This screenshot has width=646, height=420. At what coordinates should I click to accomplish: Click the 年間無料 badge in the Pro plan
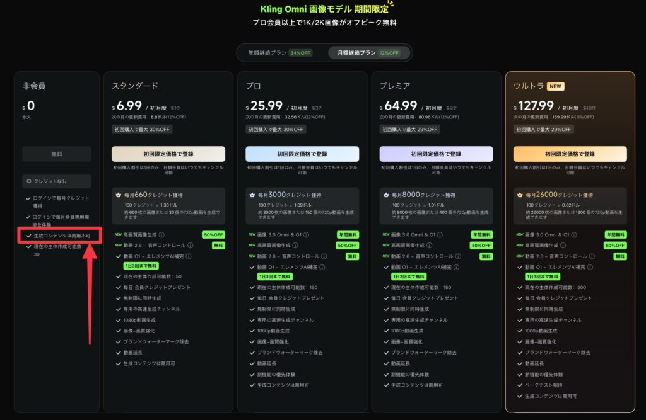coord(347,235)
